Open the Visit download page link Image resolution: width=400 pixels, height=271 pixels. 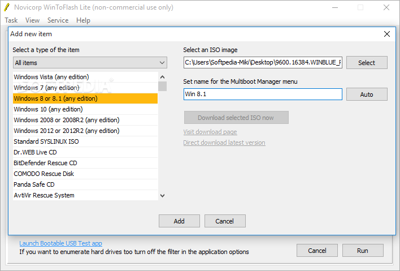point(210,132)
